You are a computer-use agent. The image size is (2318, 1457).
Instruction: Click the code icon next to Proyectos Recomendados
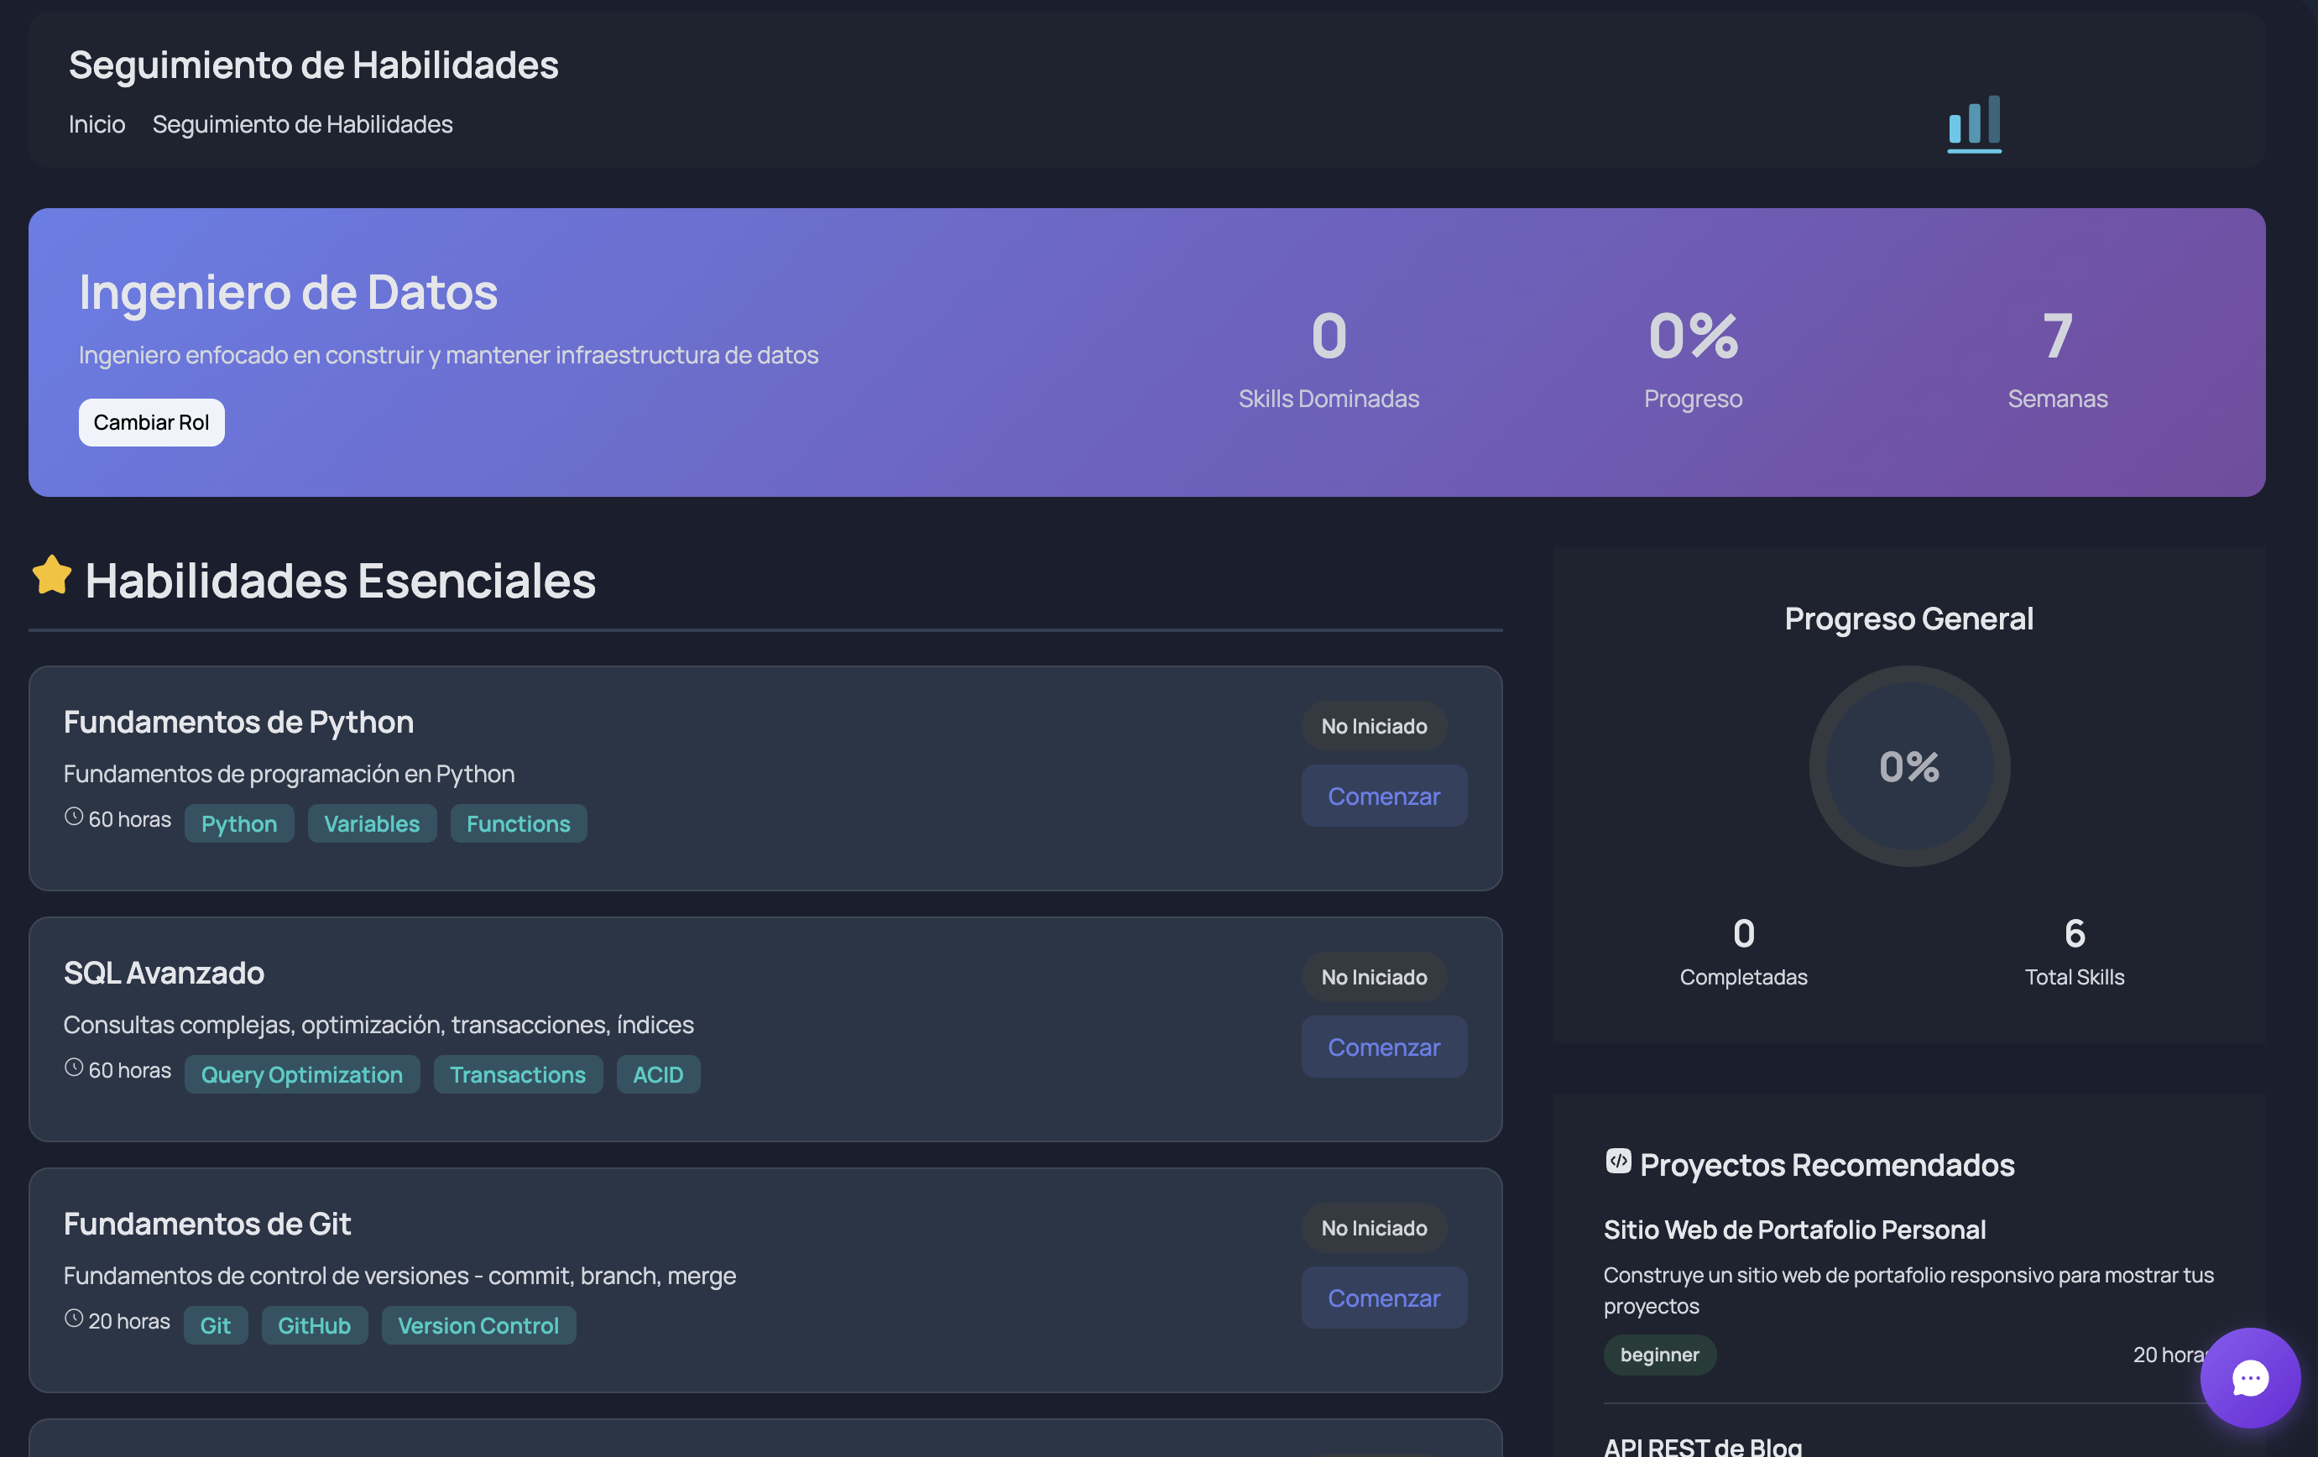[x=1617, y=1162]
